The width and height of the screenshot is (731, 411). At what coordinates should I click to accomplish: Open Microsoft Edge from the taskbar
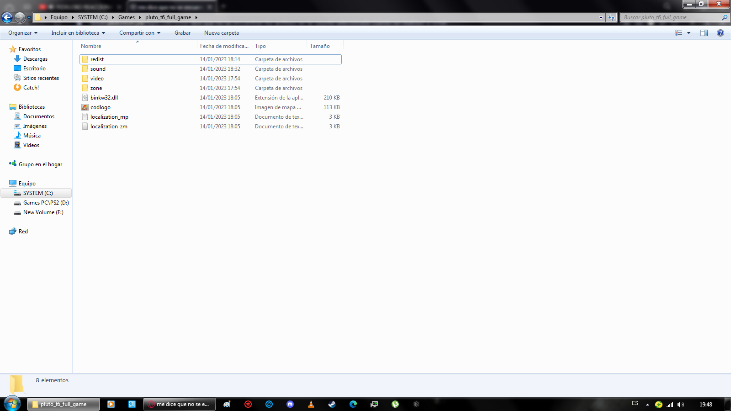click(353, 404)
